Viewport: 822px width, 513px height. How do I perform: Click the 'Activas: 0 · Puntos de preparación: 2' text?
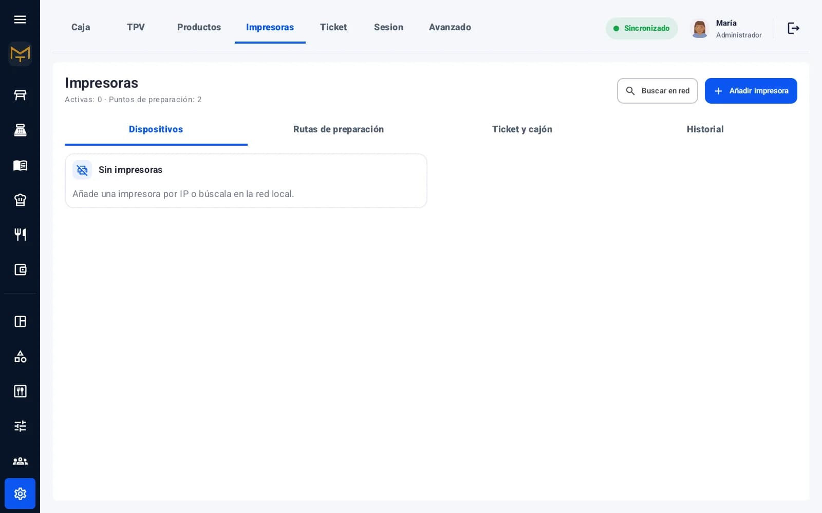click(x=133, y=100)
